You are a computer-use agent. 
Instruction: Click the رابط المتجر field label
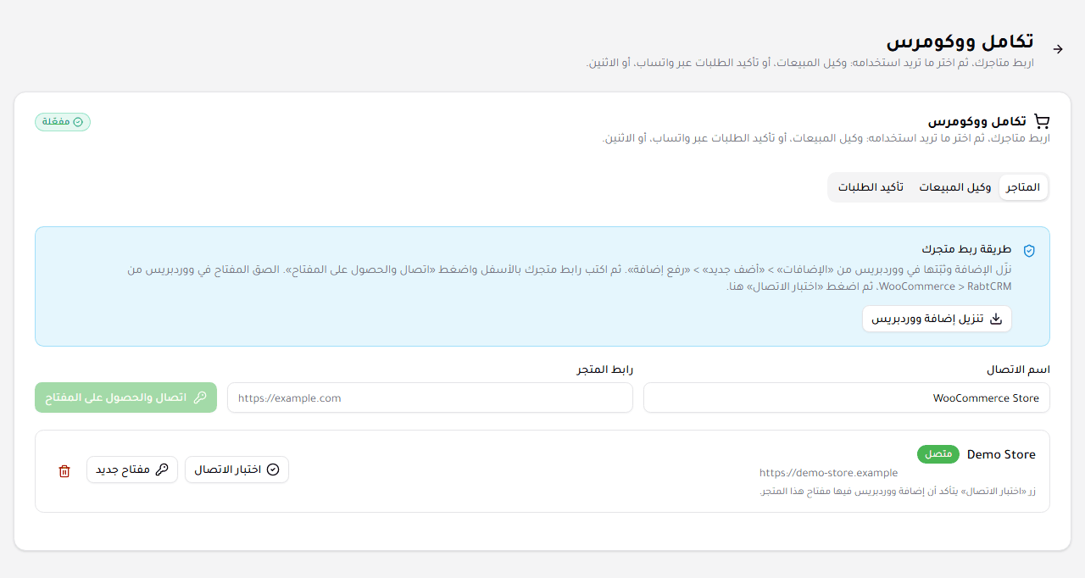[x=605, y=370]
